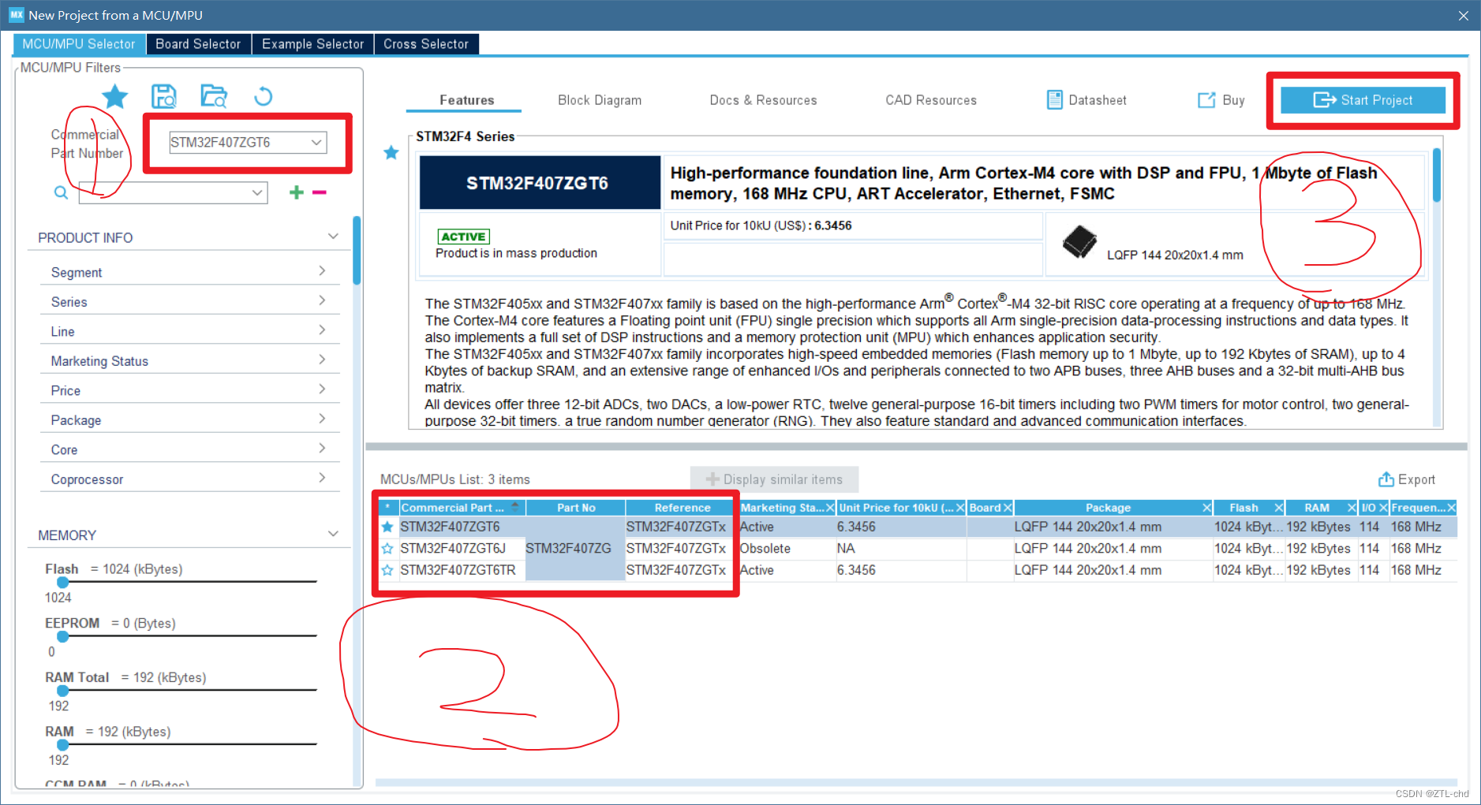Remove the Marketing Status column via X
The image size is (1481, 805).
(830, 508)
